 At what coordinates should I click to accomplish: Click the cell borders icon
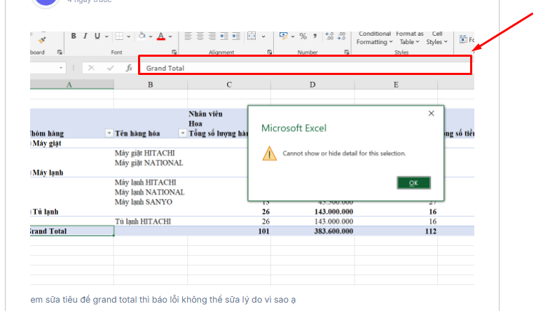[119, 36]
